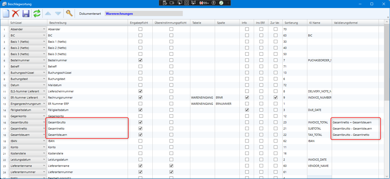Uncheck the Info checkbox in the Fälligkeitsdatum row
The width and height of the screenshot is (390, 179).
pos(247,110)
